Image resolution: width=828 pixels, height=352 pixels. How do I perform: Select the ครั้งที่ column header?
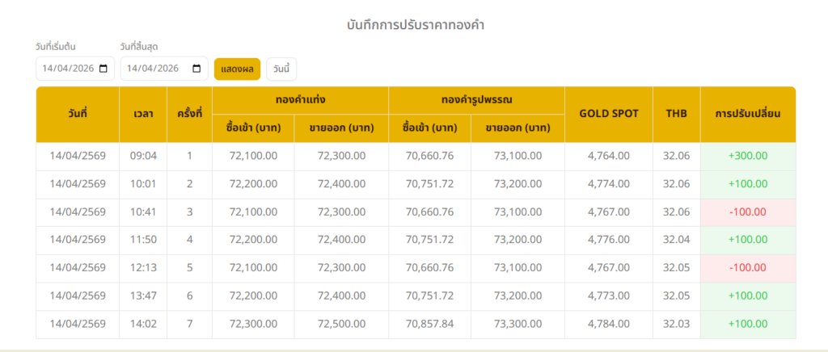189,114
